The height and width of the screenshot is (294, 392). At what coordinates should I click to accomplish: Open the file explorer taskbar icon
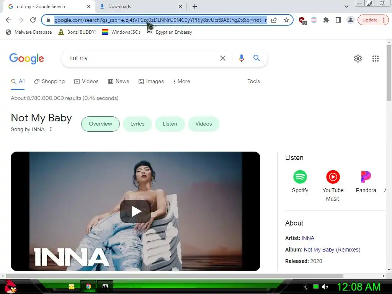click(72, 286)
